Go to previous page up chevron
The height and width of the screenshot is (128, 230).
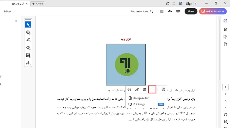coord(225,101)
